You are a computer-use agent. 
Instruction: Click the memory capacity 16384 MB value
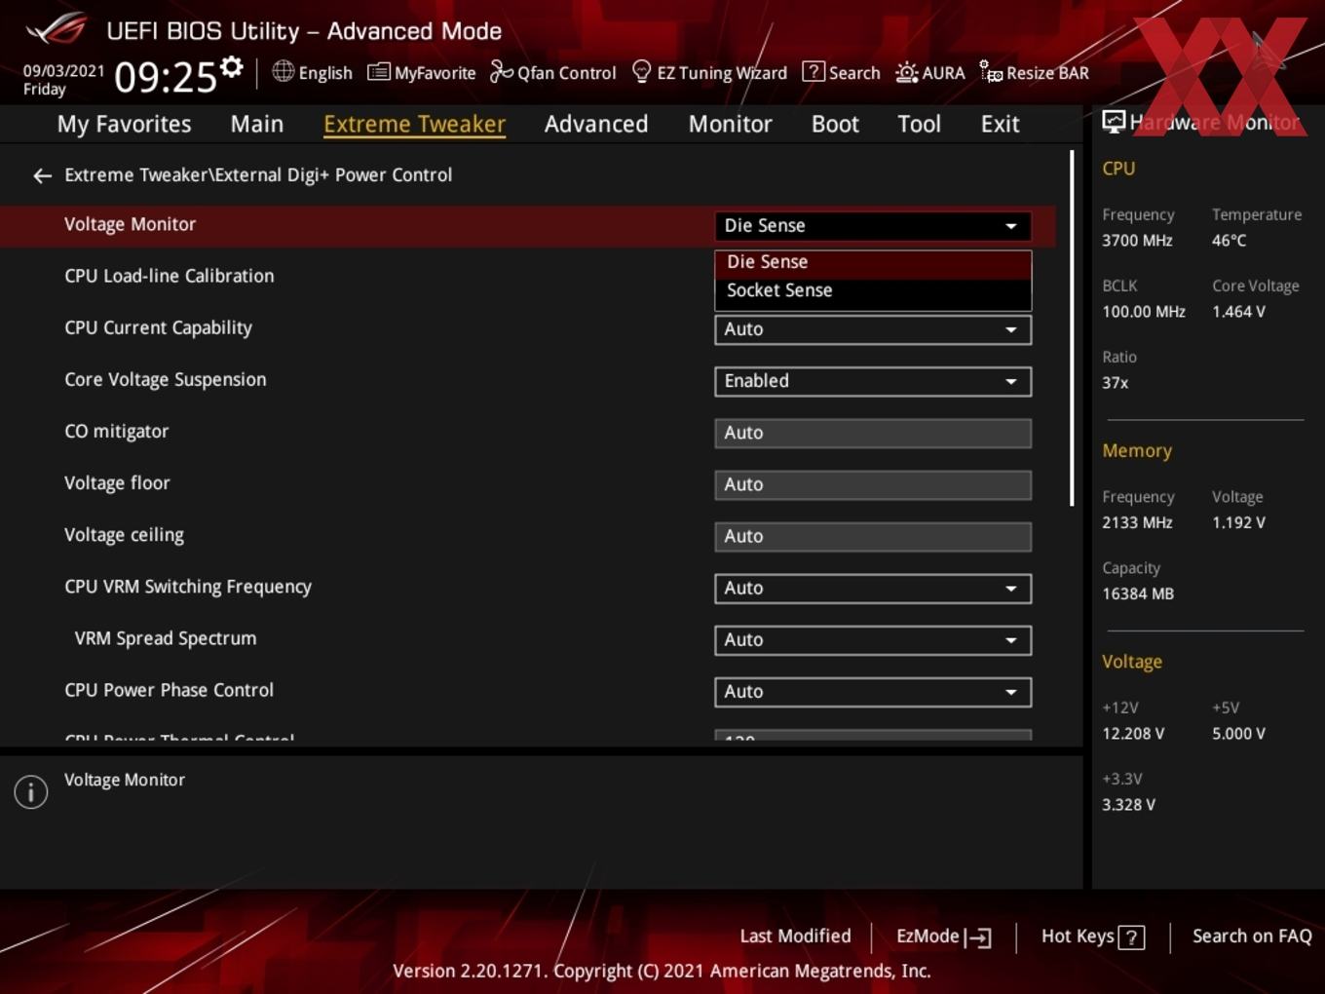[x=1138, y=593]
